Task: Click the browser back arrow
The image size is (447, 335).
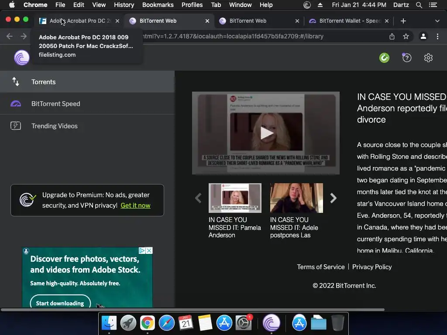Action: tap(10, 36)
